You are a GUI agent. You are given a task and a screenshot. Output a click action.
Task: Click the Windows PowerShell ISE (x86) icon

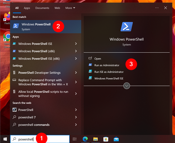pos(14,59)
